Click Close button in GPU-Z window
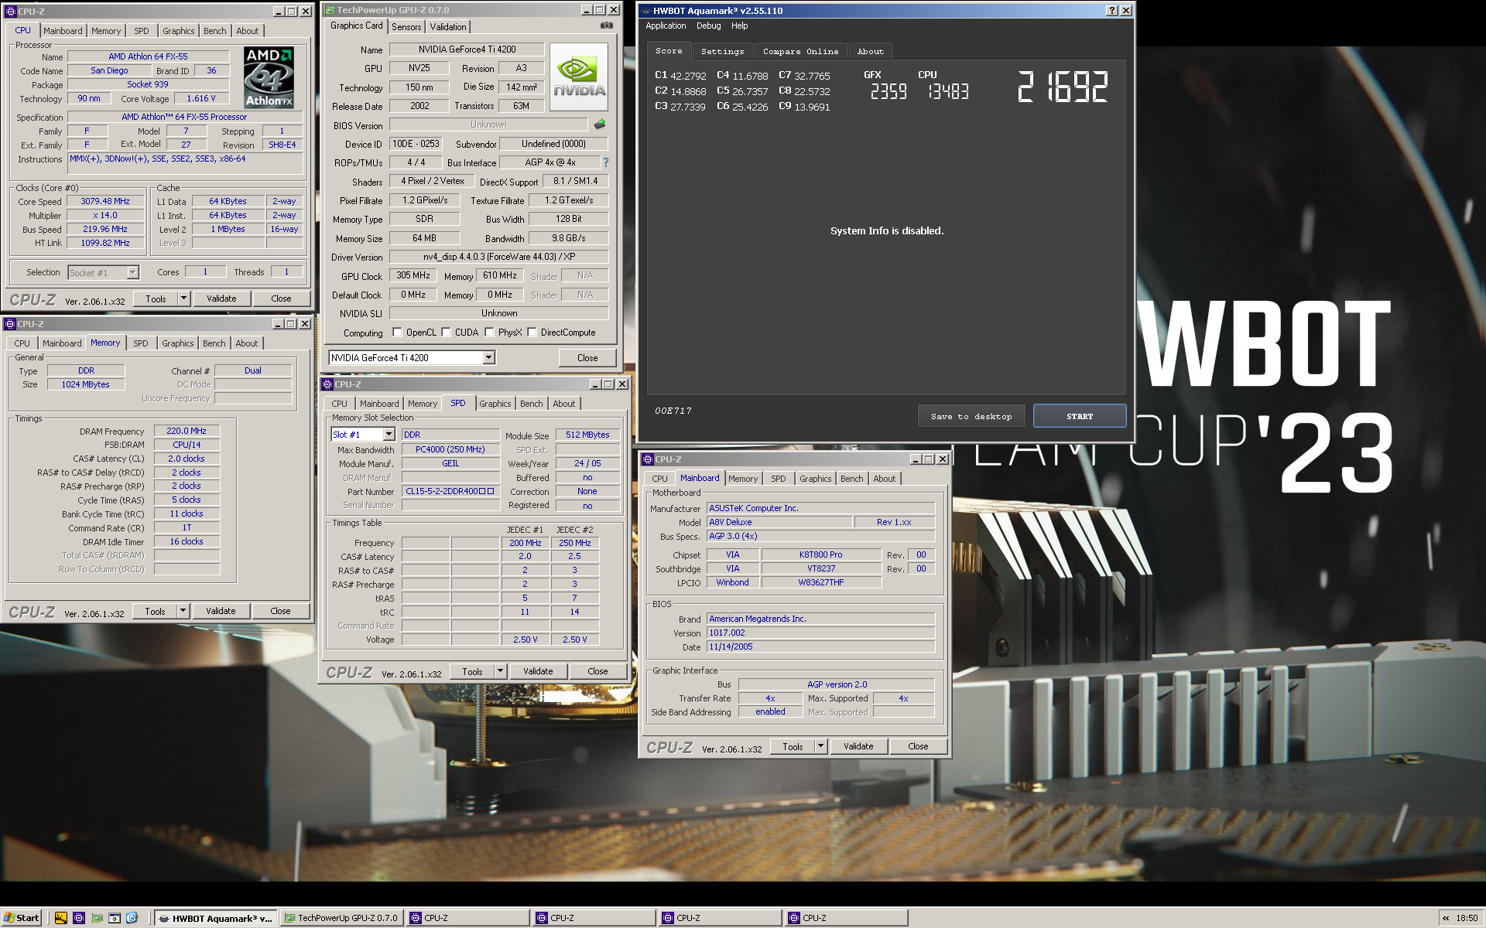The image size is (1486, 928). coord(587,357)
